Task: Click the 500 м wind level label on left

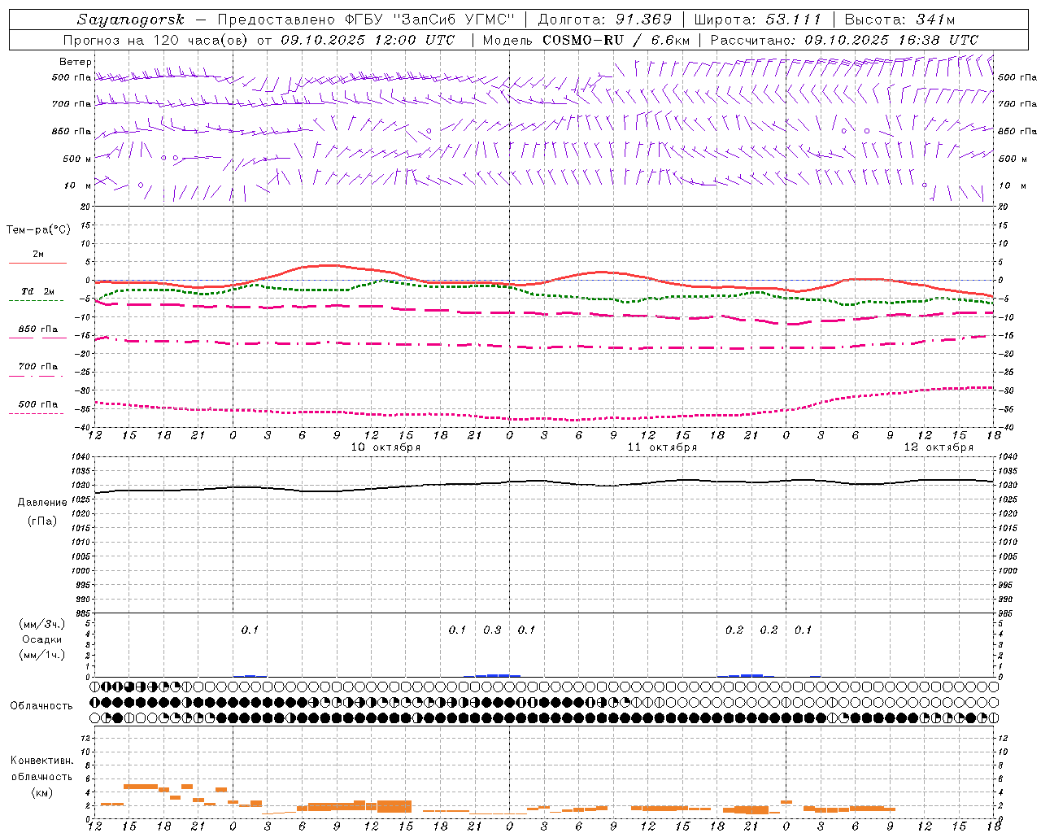Action: (77, 159)
